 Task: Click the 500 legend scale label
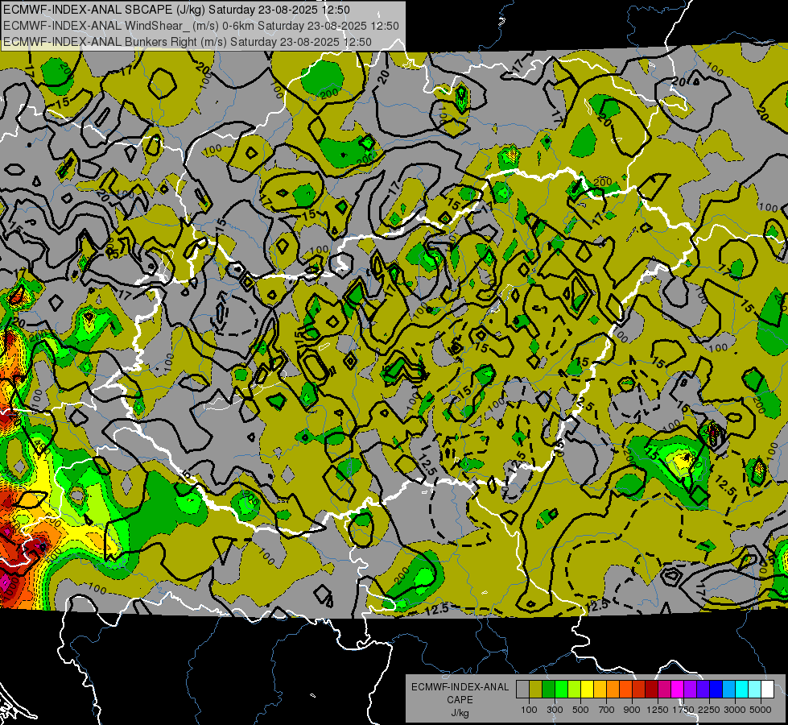(580, 710)
